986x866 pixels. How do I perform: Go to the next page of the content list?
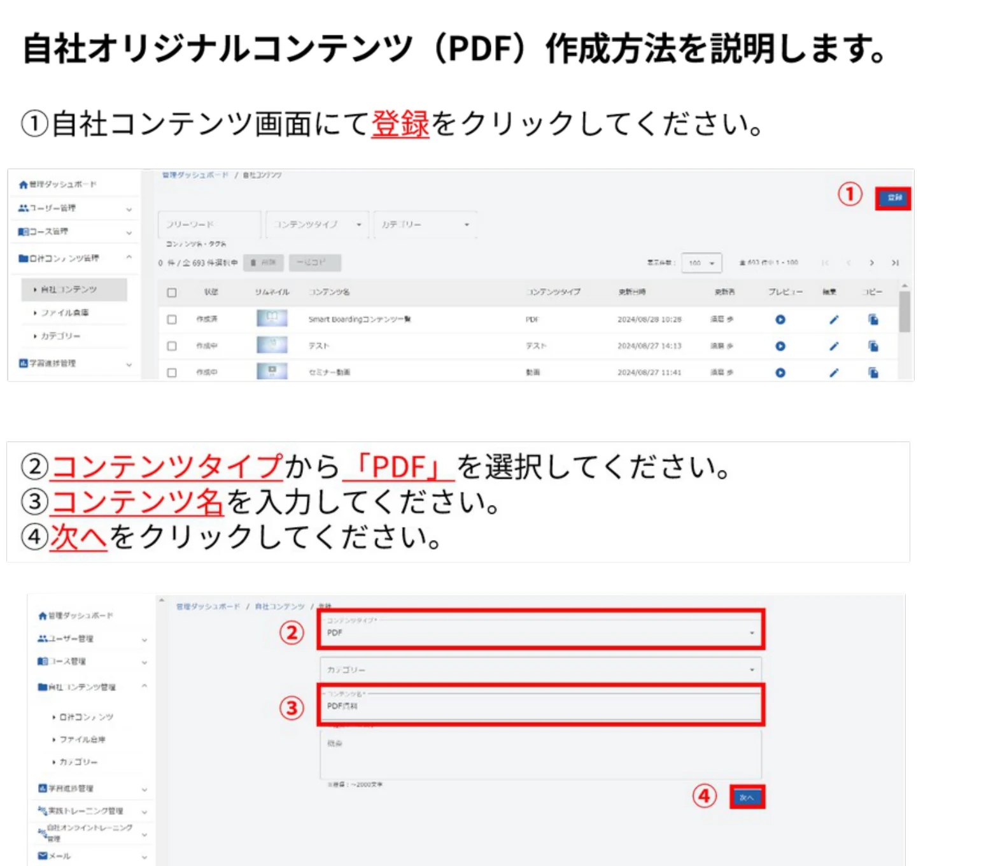coord(871,263)
